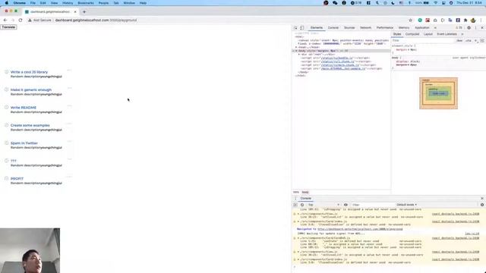The width and height of the screenshot is (486, 273).
Task: Open more options for 'PROFIT'
Action: pos(69,177)
